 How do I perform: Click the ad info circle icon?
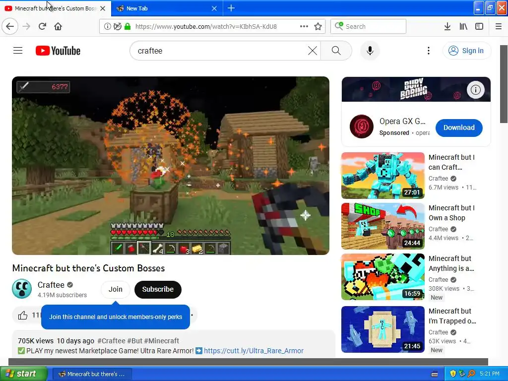tap(475, 89)
